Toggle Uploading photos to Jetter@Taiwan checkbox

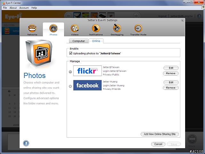click(70, 53)
